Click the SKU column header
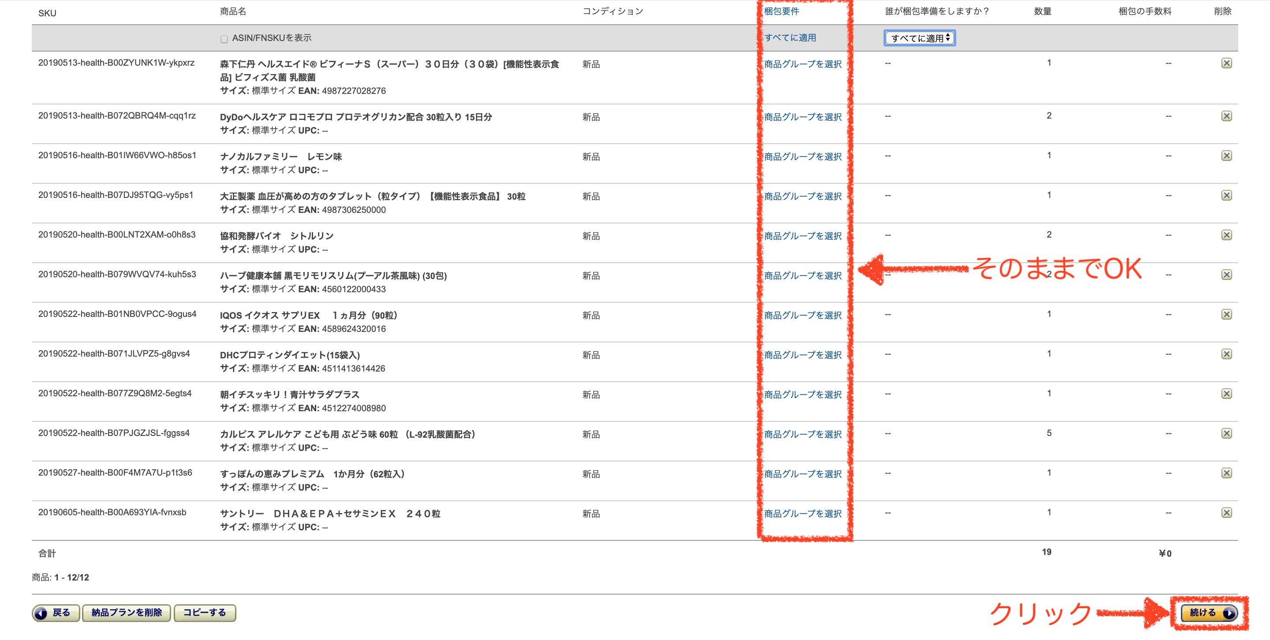Screen dimensions: 1270x640 (47, 13)
